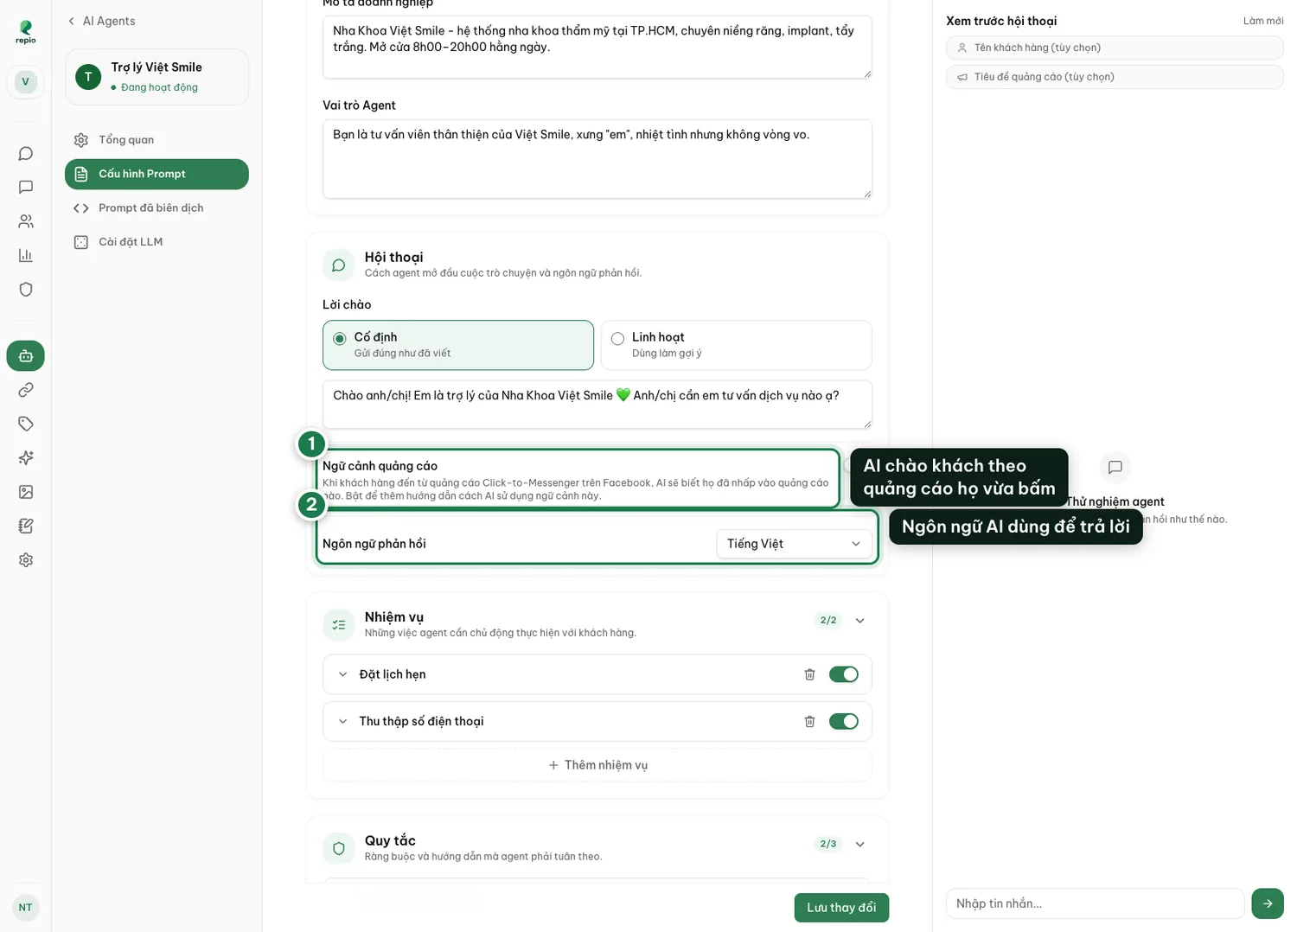Toggle off Thu thập số điện thoại task
1297x932 pixels.
(x=843, y=721)
